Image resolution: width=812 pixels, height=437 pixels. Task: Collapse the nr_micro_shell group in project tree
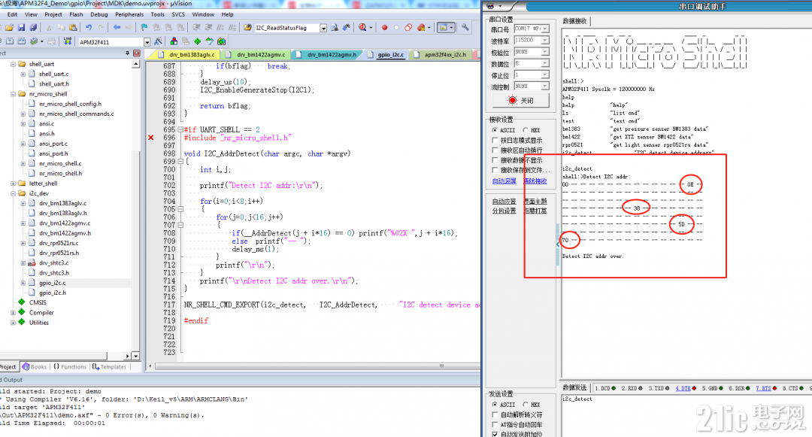tap(13, 94)
